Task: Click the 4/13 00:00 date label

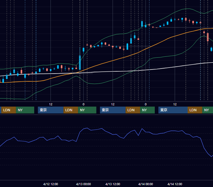Action: coord(83,184)
